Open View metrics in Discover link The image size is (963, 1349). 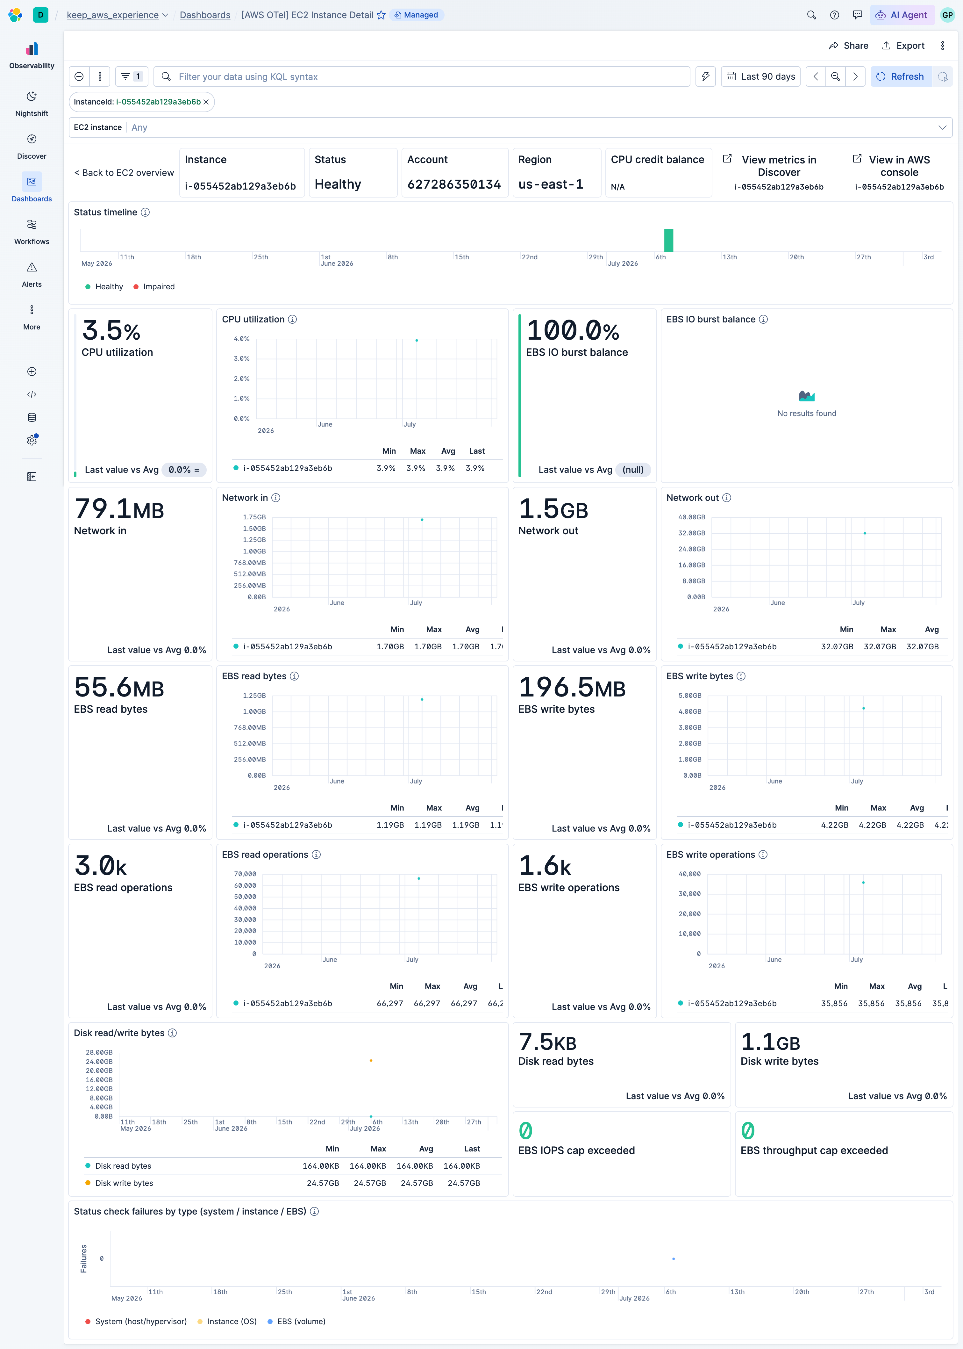point(779,166)
